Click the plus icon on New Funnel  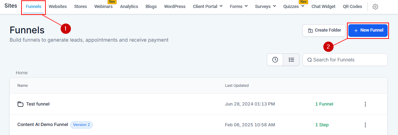356,31
